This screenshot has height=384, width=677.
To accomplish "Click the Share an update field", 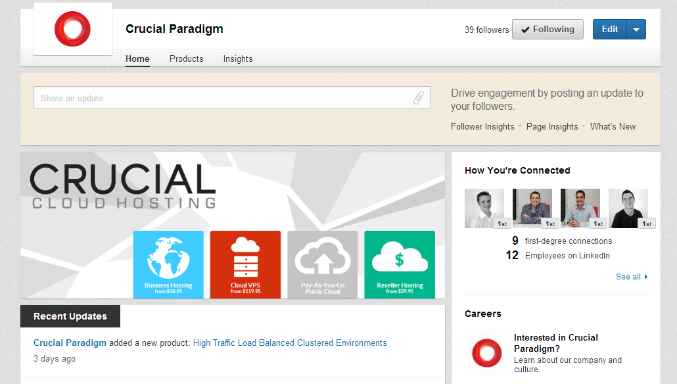I will (x=232, y=97).
